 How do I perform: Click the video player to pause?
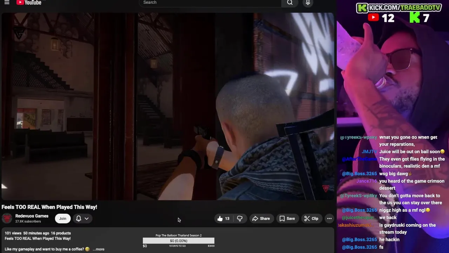click(168, 106)
